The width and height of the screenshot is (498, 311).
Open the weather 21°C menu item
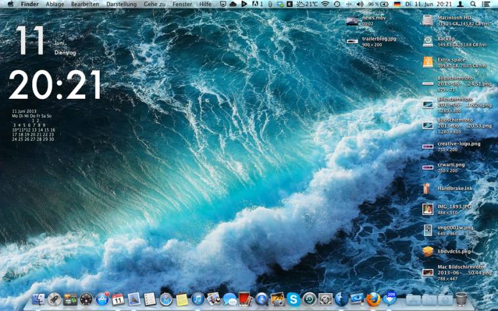pyautogui.click(x=307, y=4)
